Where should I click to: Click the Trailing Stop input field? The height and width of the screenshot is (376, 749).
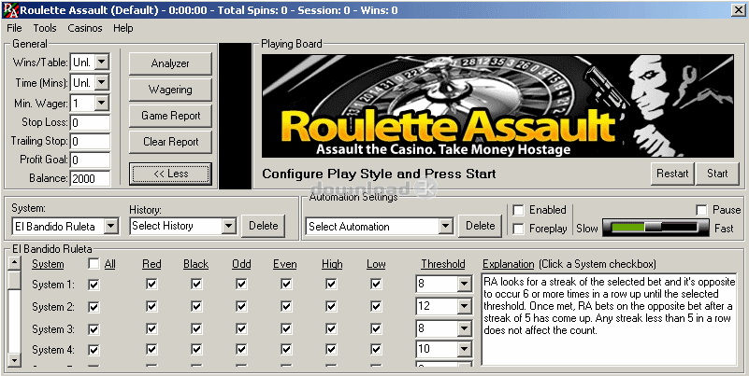(91, 142)
